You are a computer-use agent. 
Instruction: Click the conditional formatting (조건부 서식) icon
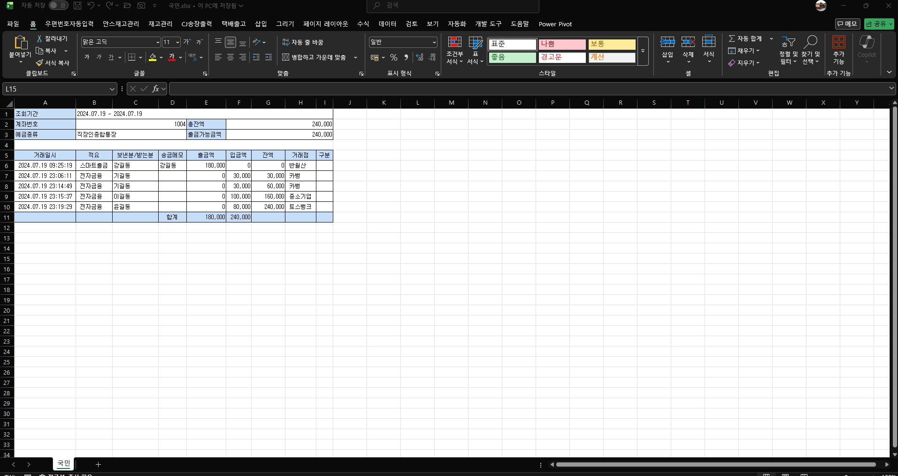coord(454,43)
